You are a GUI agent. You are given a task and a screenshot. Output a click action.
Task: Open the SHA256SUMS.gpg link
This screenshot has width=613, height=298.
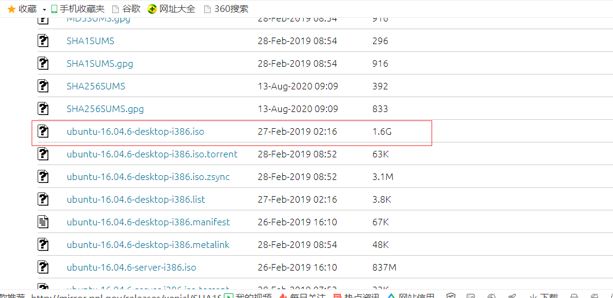105,109
